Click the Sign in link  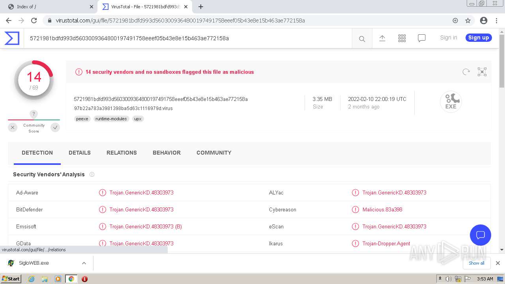point(449,37)
